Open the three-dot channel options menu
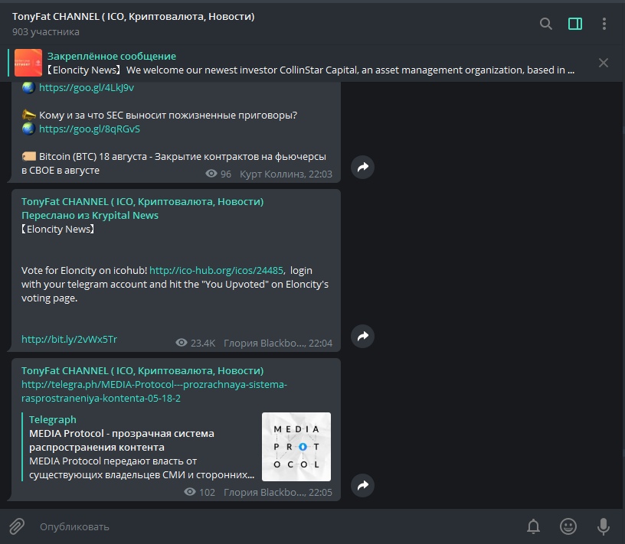This screenshot has width=625, height=544. coord(604,24)
